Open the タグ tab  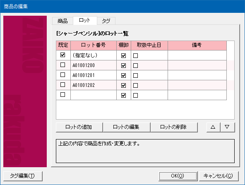(106, 21)
